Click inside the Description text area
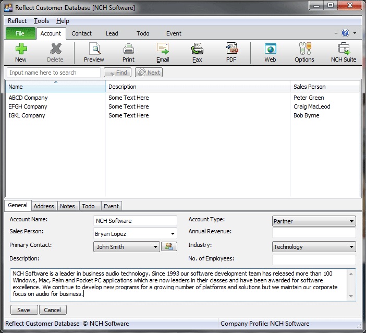Screen dimensions: 366x333 point(179,284)
